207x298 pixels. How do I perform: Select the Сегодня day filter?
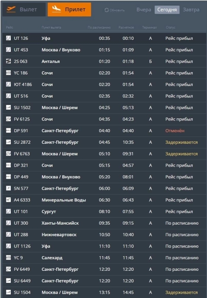tap(167, 10)
